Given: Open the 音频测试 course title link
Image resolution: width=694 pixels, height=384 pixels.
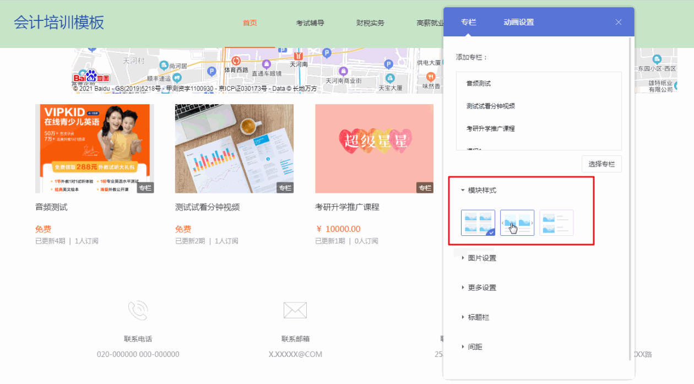Looking at the screenshot, I should pos(51,207).
